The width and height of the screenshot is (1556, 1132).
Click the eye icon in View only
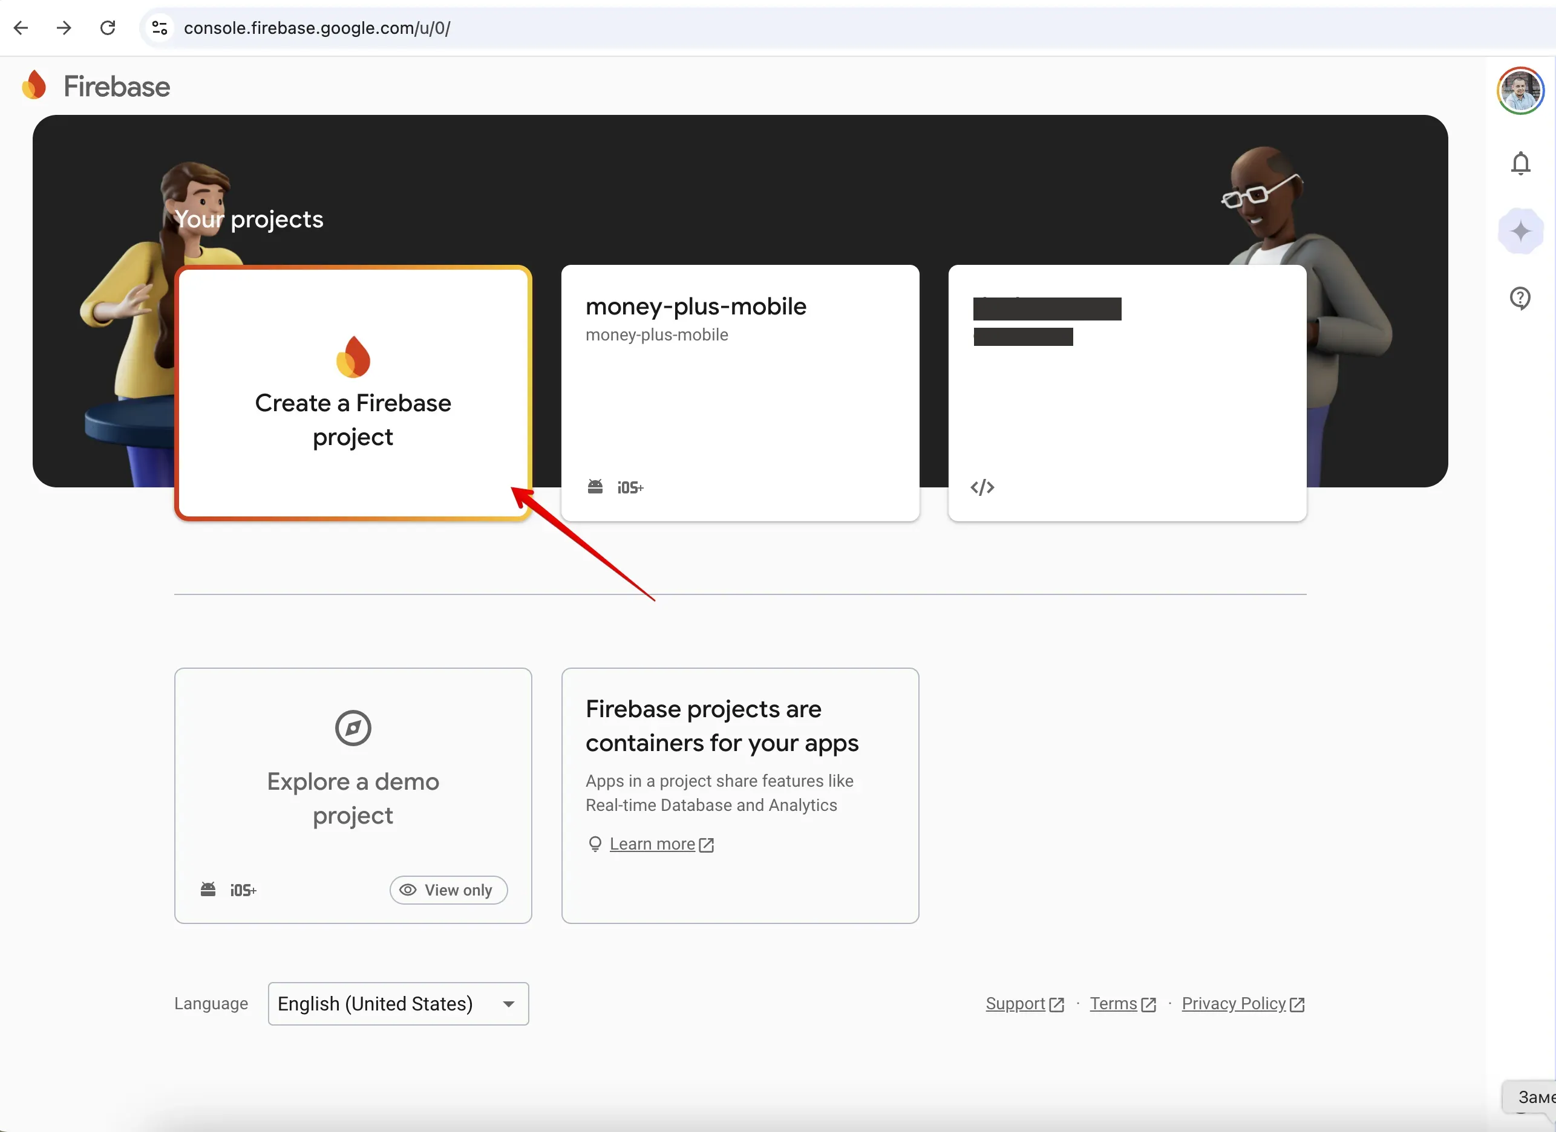coord(408,890)
